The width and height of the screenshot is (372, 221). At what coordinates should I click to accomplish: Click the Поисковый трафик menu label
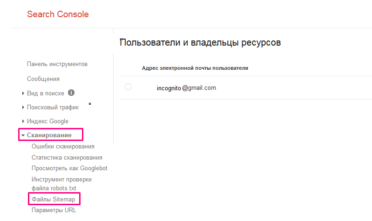tap(53, 107)
